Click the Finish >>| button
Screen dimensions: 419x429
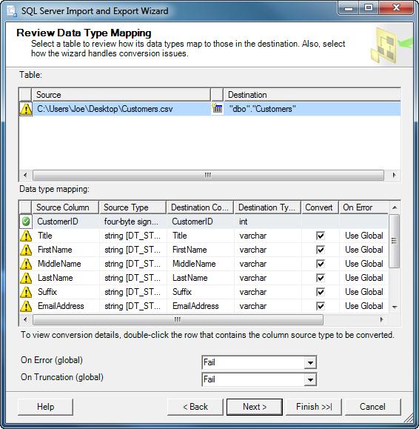pyautogui.click(x=314, y=407)
